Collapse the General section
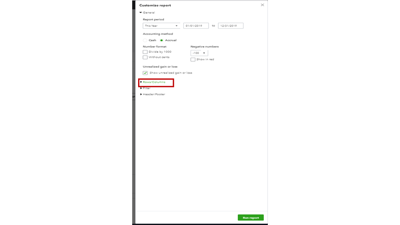Screen dimensions: 400x225 147,12
